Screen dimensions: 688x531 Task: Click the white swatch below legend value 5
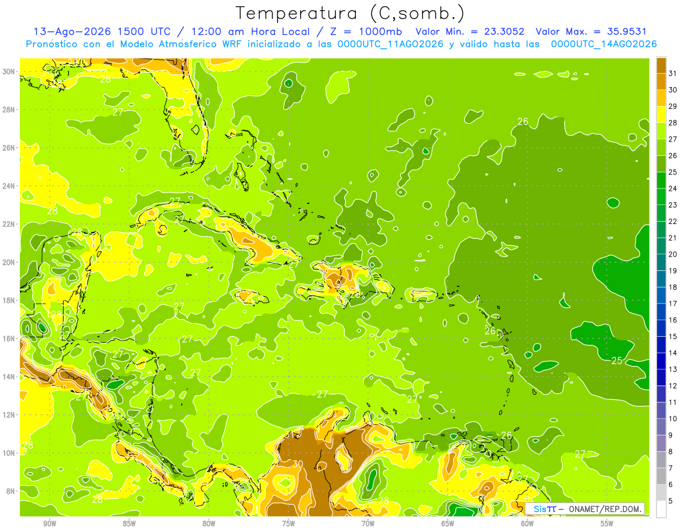pos(661,509)
